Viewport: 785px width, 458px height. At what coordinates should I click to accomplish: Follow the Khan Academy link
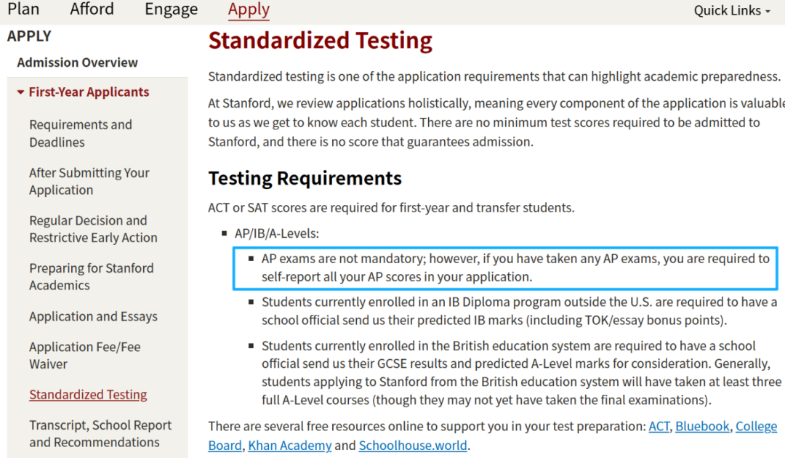[289, 446]
